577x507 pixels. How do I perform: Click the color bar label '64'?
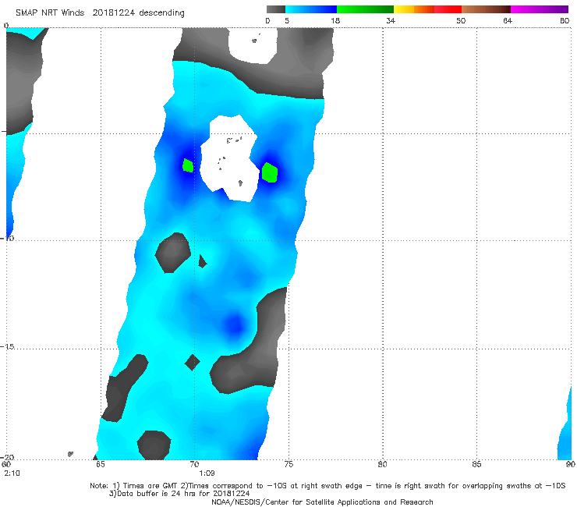click(508, 20)
